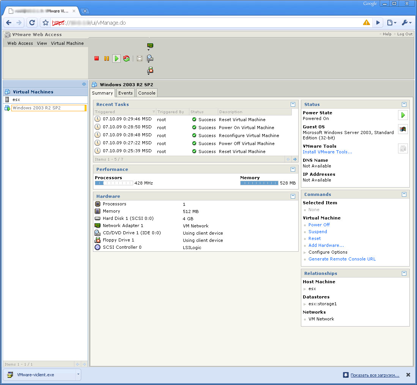The width and height of the screenshot is (417, 385).
Task: Collapse the Relationships panel
Action: (404, 273)
